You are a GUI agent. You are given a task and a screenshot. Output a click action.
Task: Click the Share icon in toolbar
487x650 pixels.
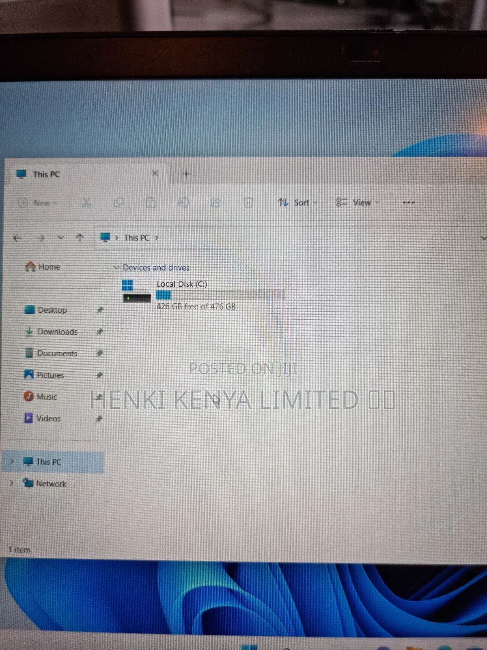tap(215, 202)
